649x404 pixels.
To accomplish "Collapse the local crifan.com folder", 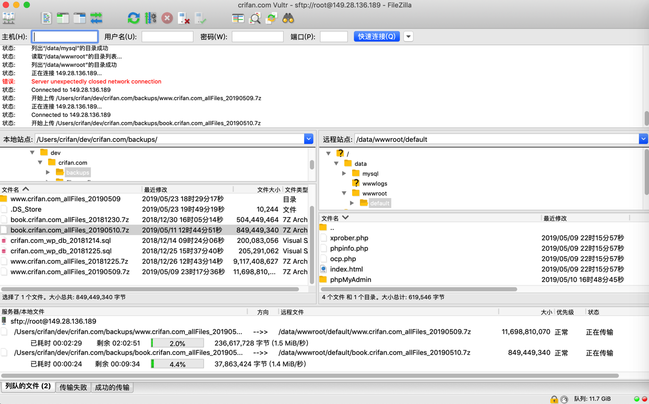I will (x=40, y=163).
